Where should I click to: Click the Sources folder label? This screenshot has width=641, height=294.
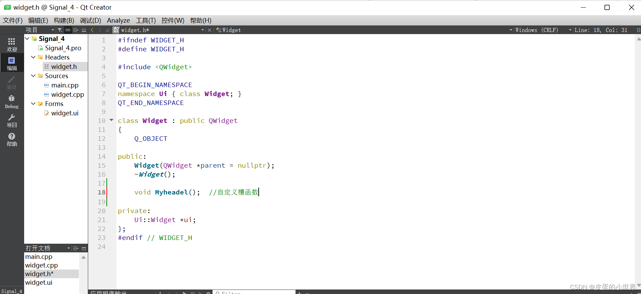click(x=57, y=76)
